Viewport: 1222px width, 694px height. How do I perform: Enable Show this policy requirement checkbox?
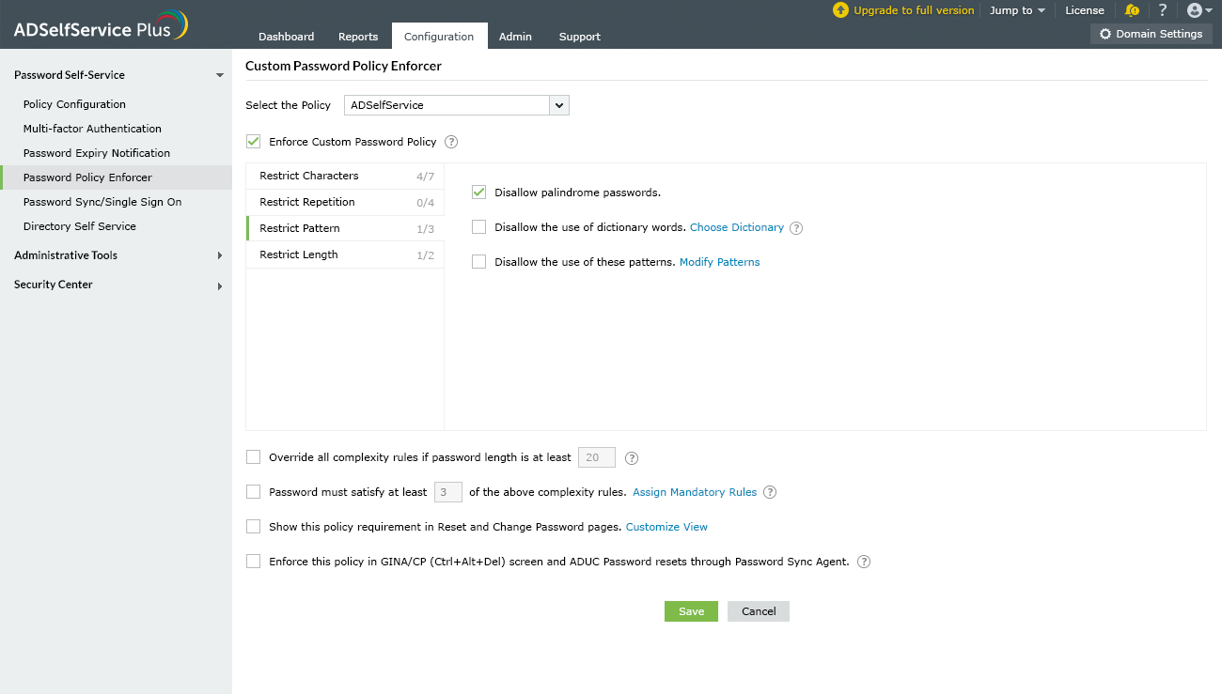(253, 527)
